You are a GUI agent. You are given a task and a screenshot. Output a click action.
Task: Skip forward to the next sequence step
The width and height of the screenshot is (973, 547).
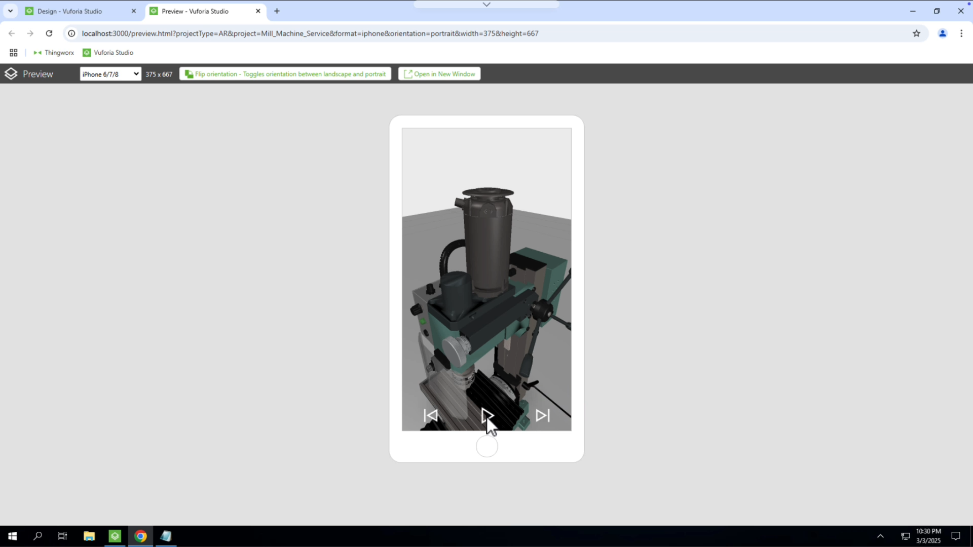tap(543, 415)
